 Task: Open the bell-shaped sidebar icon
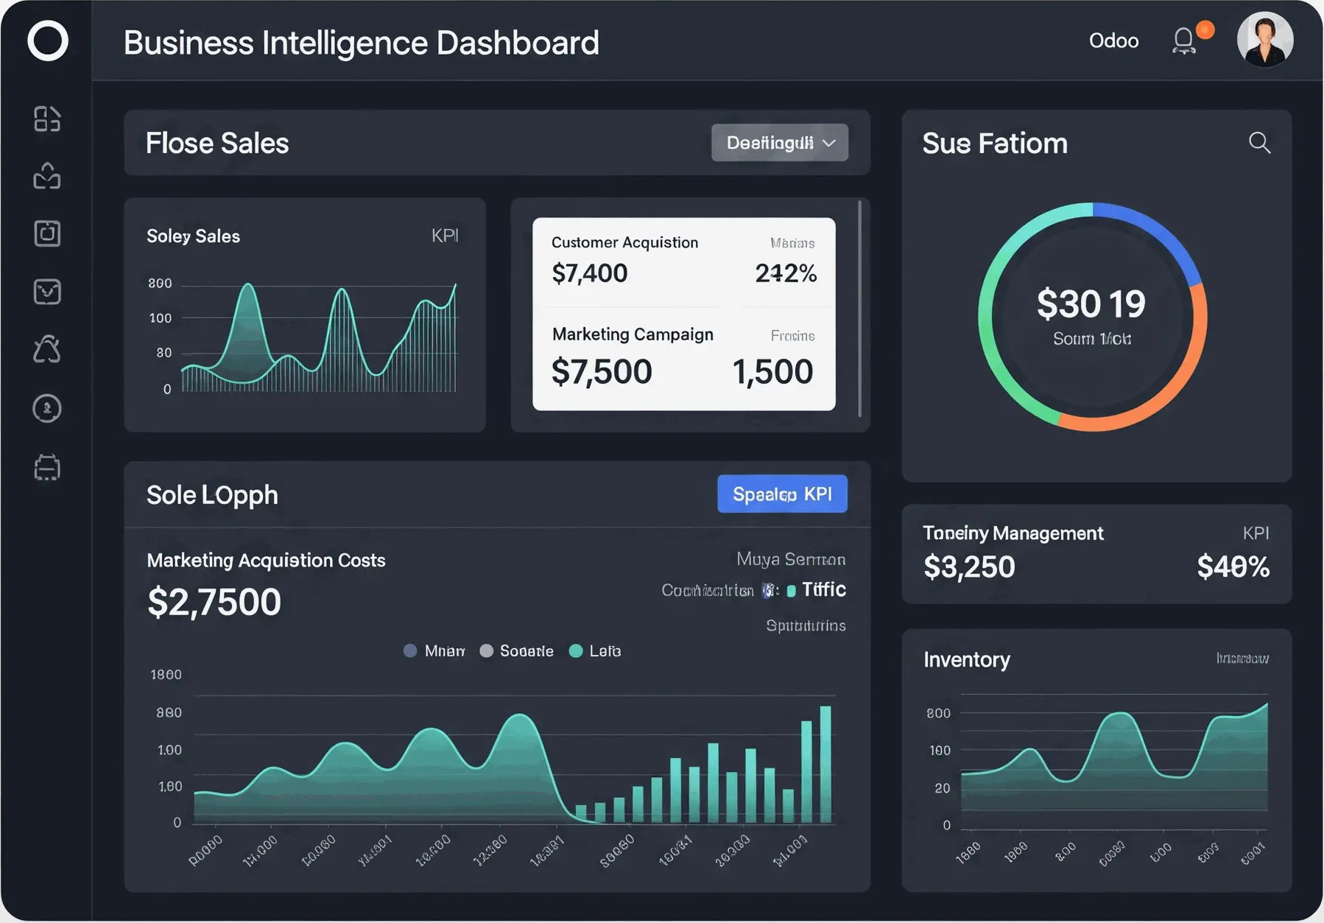point(47,349)
